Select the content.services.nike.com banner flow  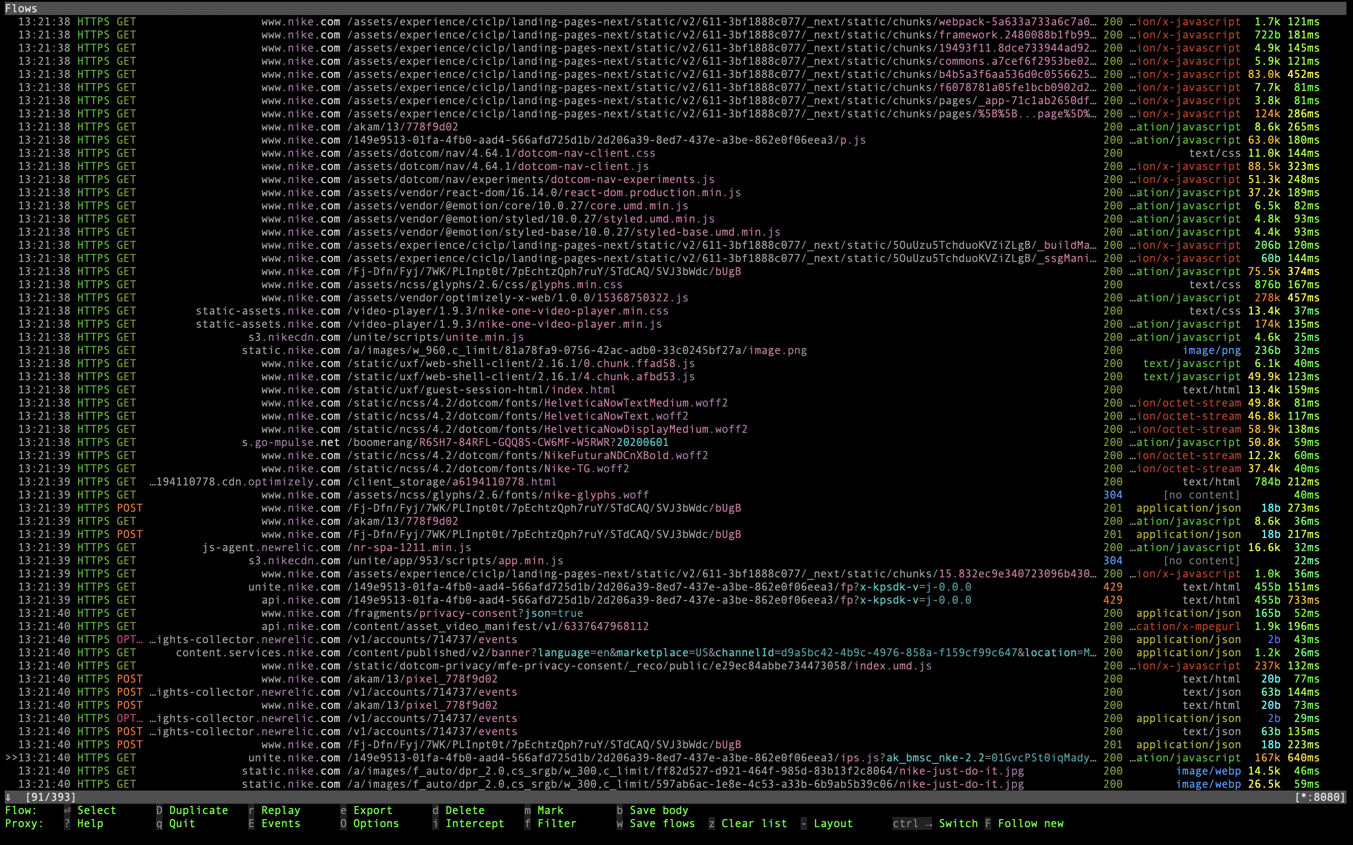tap(676, 653)
